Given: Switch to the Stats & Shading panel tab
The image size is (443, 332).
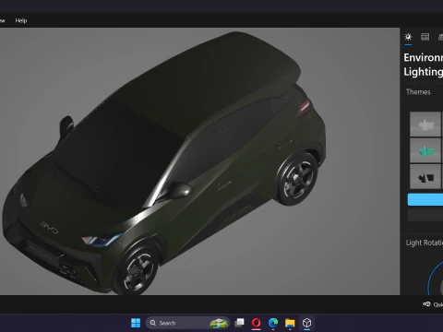Looking at the screenshot, I should pyautogui.click(x=425, y=37).
